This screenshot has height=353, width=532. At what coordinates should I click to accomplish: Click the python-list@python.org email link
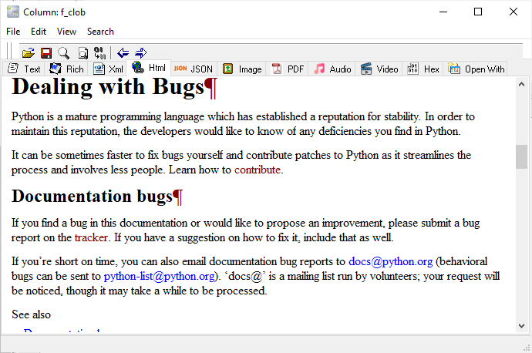pyautogui.click(x=159, y=276)
